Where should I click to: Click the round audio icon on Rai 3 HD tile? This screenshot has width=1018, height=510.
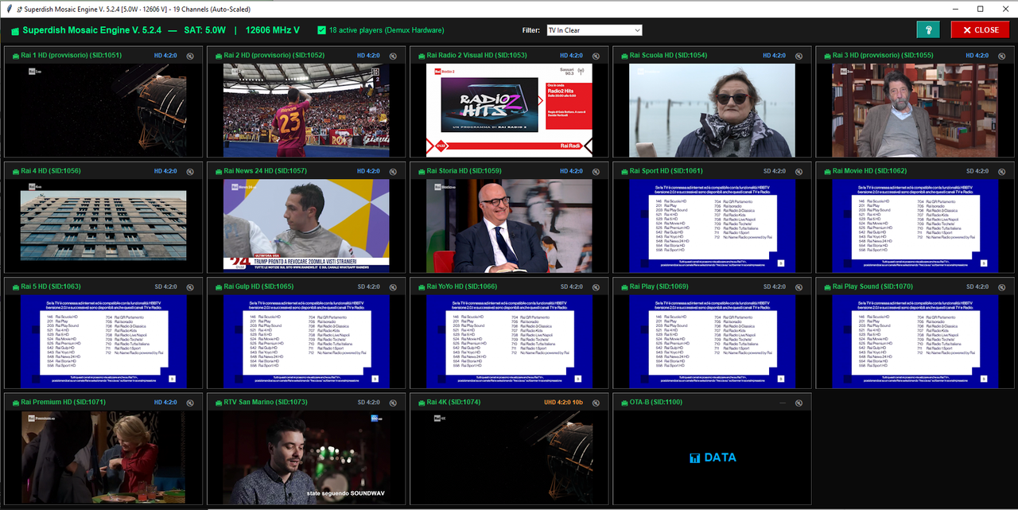click(1002, 56)
